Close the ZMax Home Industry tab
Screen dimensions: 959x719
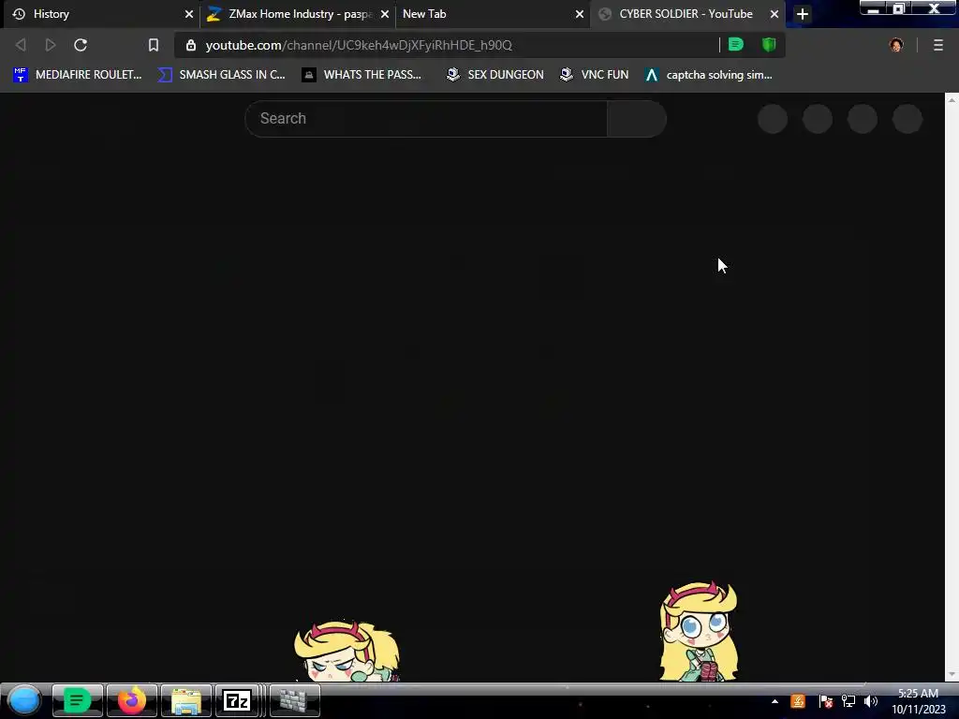tap(385, 14)
